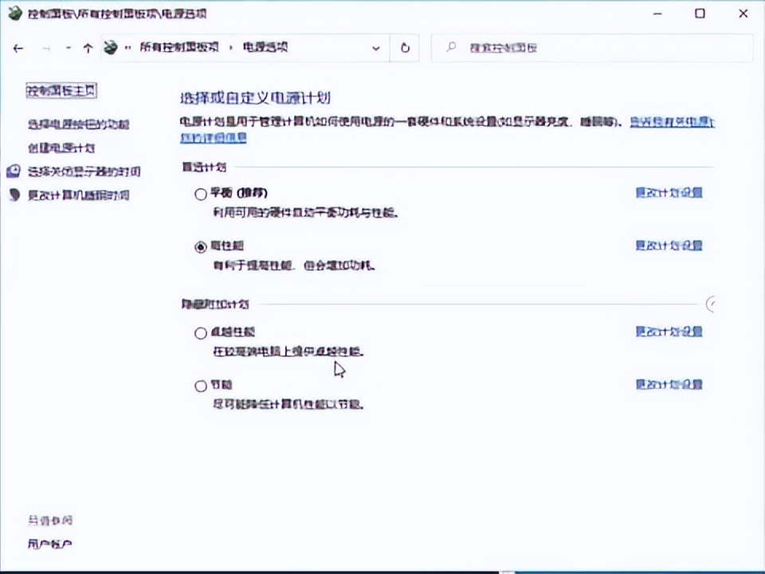
Task: Open 控制面板主页 from the sidebar
Action: [61, 91]
